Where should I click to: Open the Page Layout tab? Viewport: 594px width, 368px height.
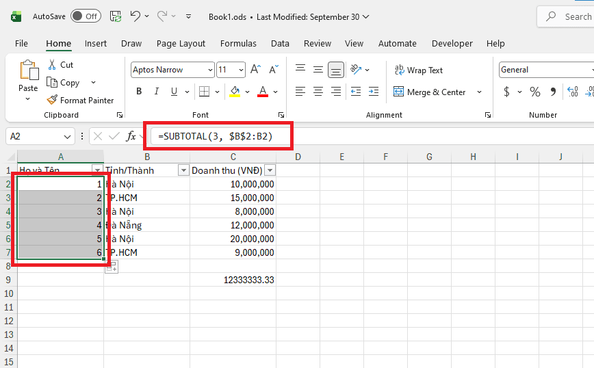[181, 44]
